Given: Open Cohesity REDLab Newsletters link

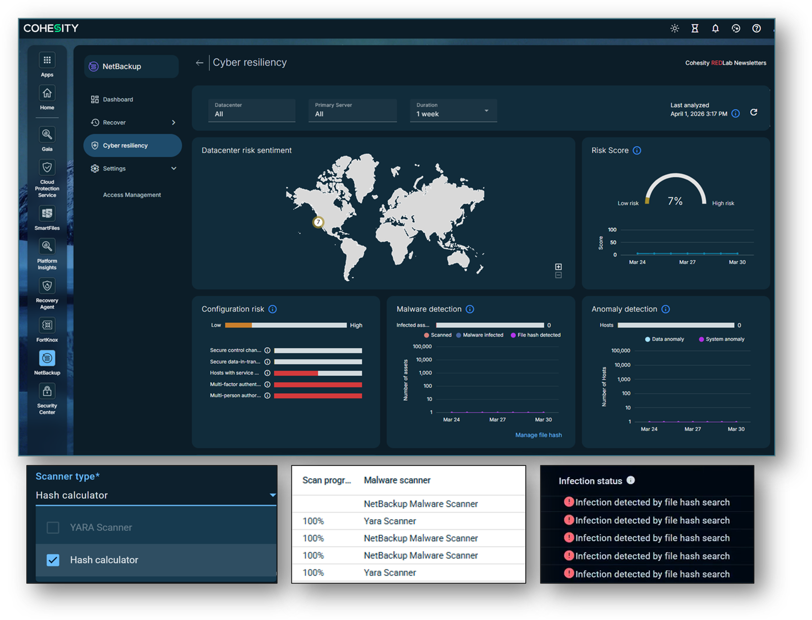Looking at the screenshot, I should click(726, 63).
